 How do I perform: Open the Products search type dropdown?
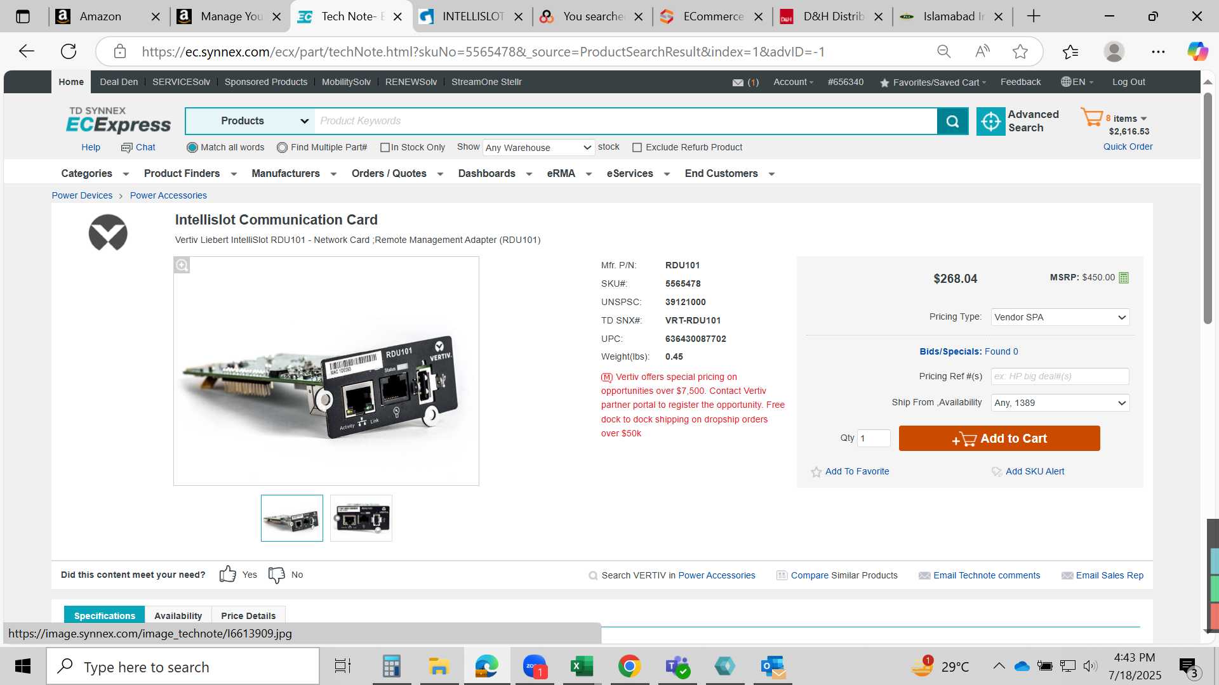pyautogui.click(x=250, y=121)
